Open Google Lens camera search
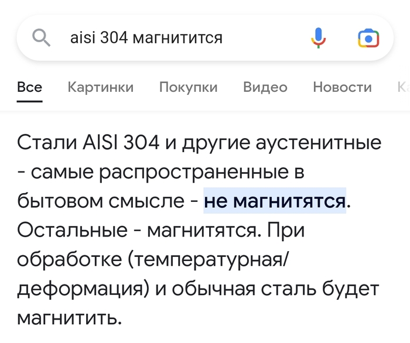Viewport: 410px width, 343px height. [x=368, y=38]
